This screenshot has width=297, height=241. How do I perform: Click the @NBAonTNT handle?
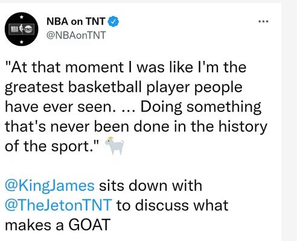[76, 36]
